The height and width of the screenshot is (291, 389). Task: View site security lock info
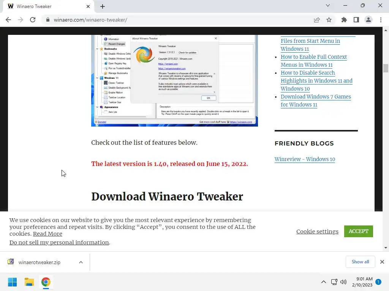pos(48,20)
